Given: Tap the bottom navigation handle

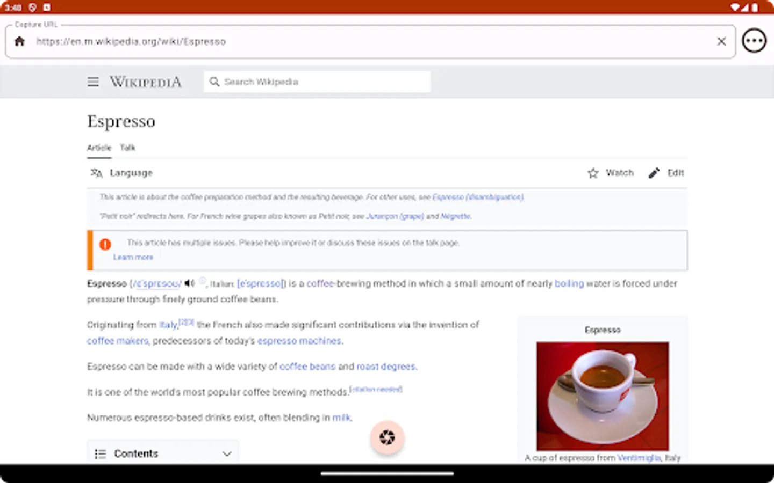Looking at the screenshot, I should click(x=387, y=474).
